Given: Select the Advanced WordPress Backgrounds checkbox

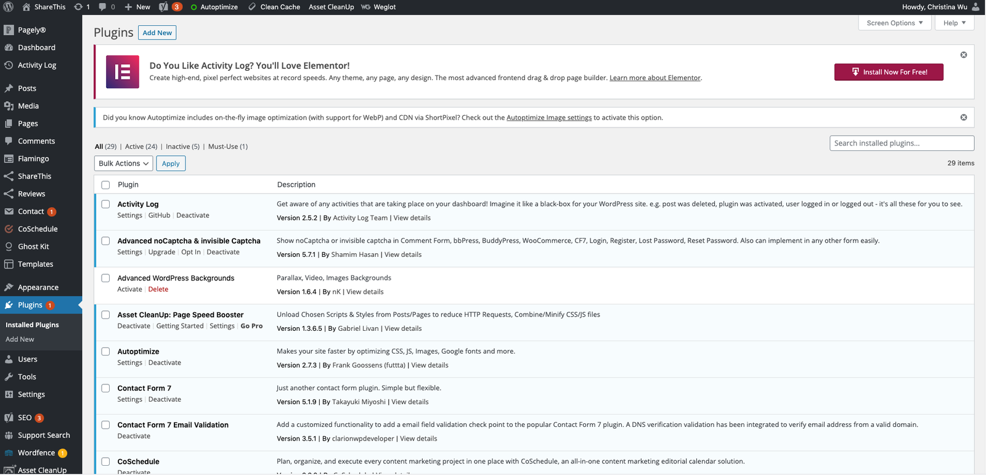Looking at the screenshot, I should pos(105,278).
